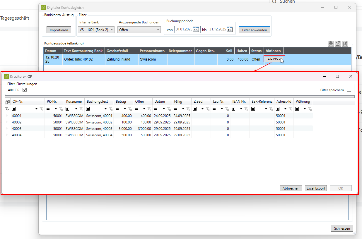Open the calendar picker for the 'bis' date
Image resolution: width=362 pixels, height=239 pixels.
click(x=230, y=29)
